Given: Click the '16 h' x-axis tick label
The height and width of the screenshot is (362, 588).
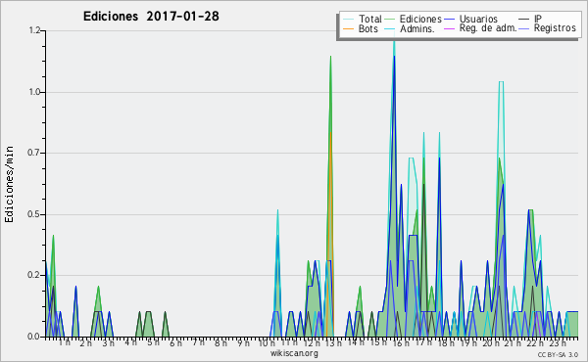Looking at the screenshot, I should [x=401, y=343].
